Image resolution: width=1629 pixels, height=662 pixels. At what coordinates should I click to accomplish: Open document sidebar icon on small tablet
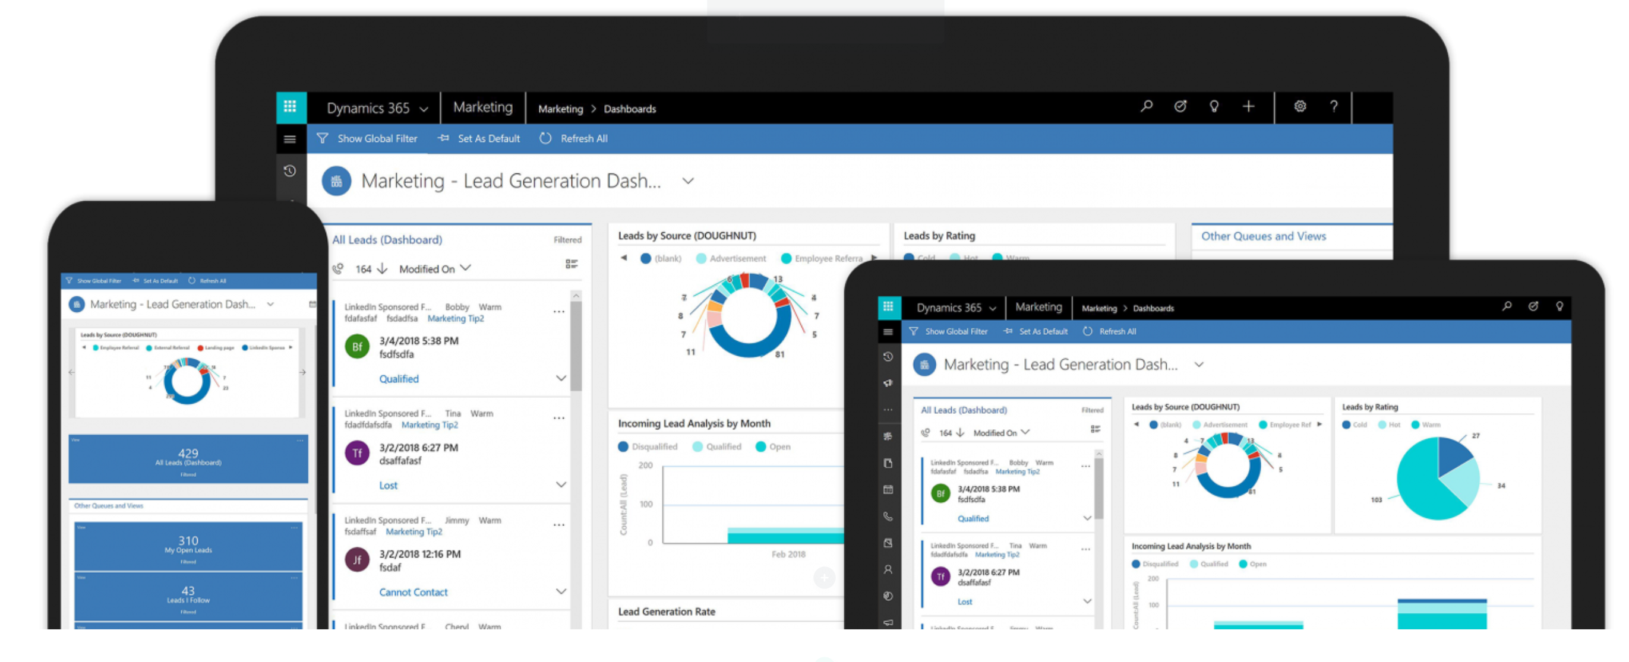pos(888,463)
